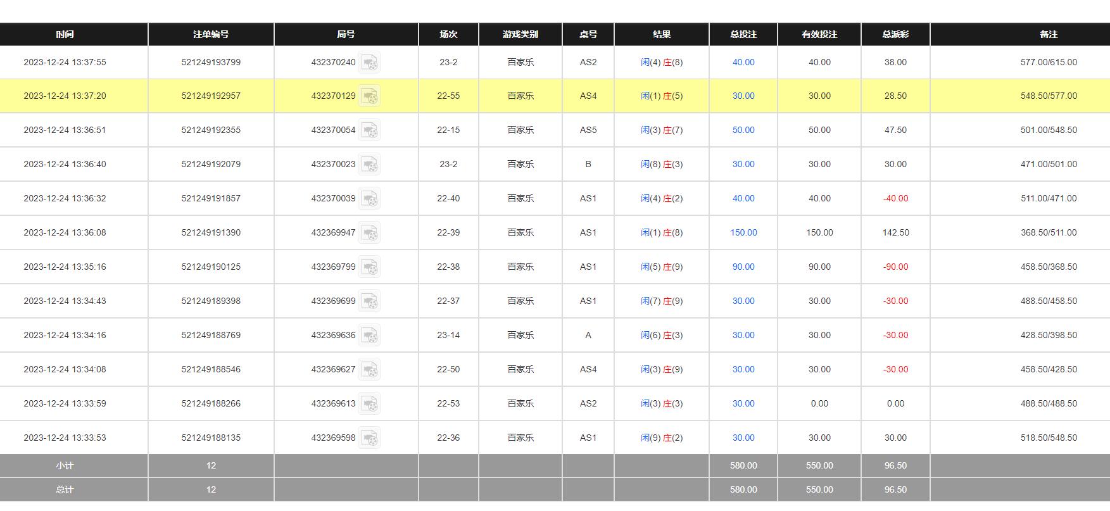Open video icon for round 432369598
This screenshot has height=511, width=1110.
click(x=369, y=438)
